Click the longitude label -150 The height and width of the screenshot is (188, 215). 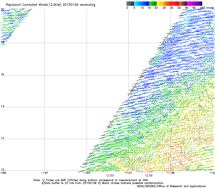pos(3,173)
